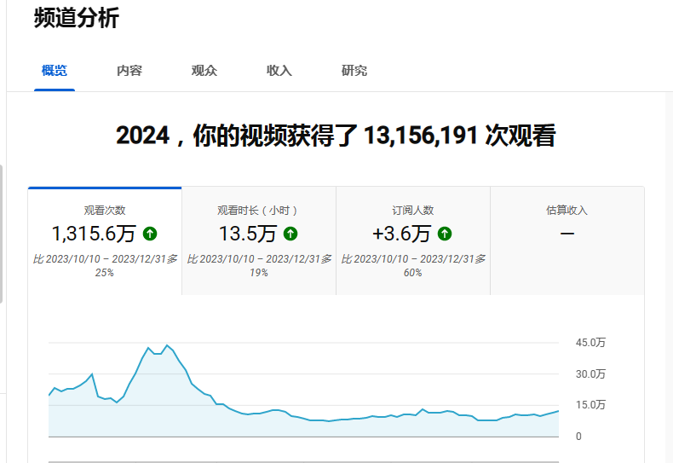Click the 60% comparison text under subscribers
Viewport: 673px width, 463px height.
click(x=413, y=265)
